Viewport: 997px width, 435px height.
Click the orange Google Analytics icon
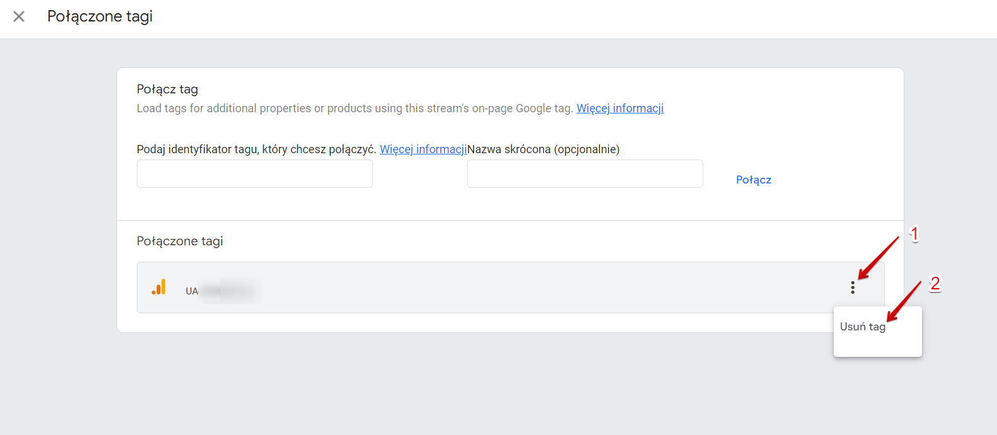point(159,287)
